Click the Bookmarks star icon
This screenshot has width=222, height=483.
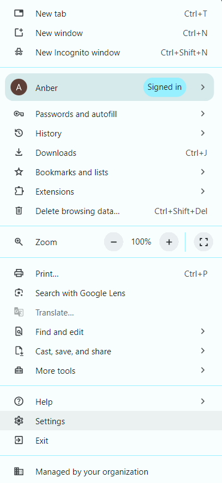click(x=19, y=172)
